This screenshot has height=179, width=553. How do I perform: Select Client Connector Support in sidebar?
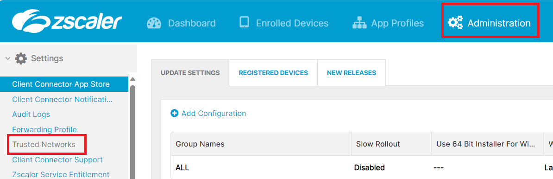click(57, 160)
